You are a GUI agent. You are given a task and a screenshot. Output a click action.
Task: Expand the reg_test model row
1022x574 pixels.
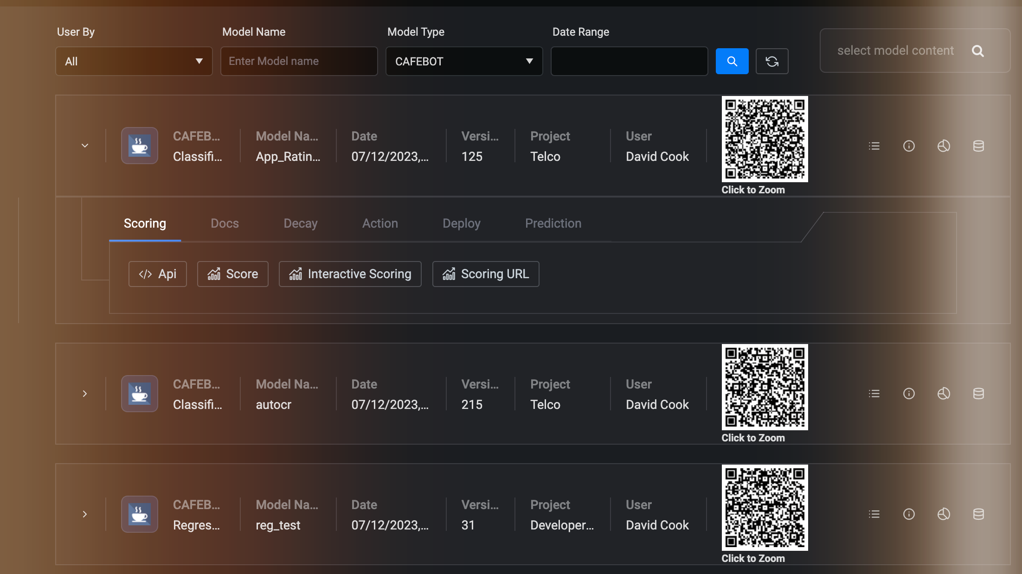pos(85,514)
